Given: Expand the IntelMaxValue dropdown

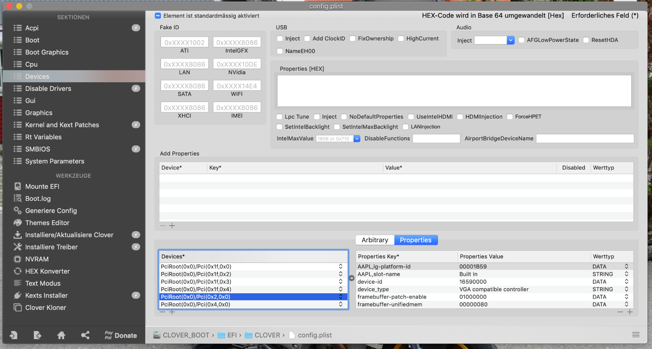Looking at the screenshot, I should coord(357,139).
